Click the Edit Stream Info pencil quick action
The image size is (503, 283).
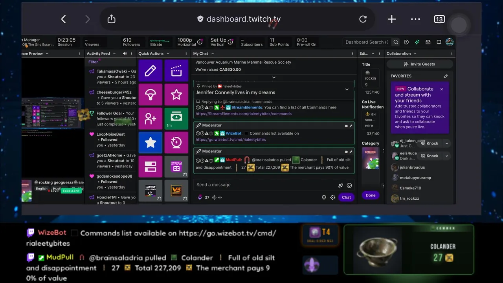pos(151,71)
